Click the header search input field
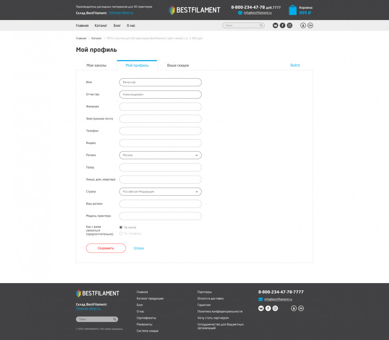 click(243, 25)
